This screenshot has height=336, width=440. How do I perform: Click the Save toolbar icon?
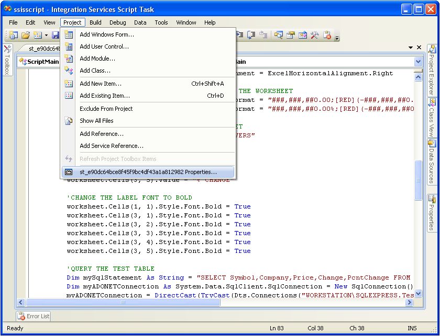[x=55, y=35]
